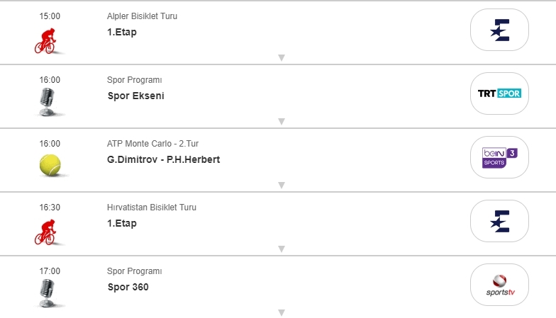Click the tennis ball icon for Monte Carlo

tap(50, 166)
